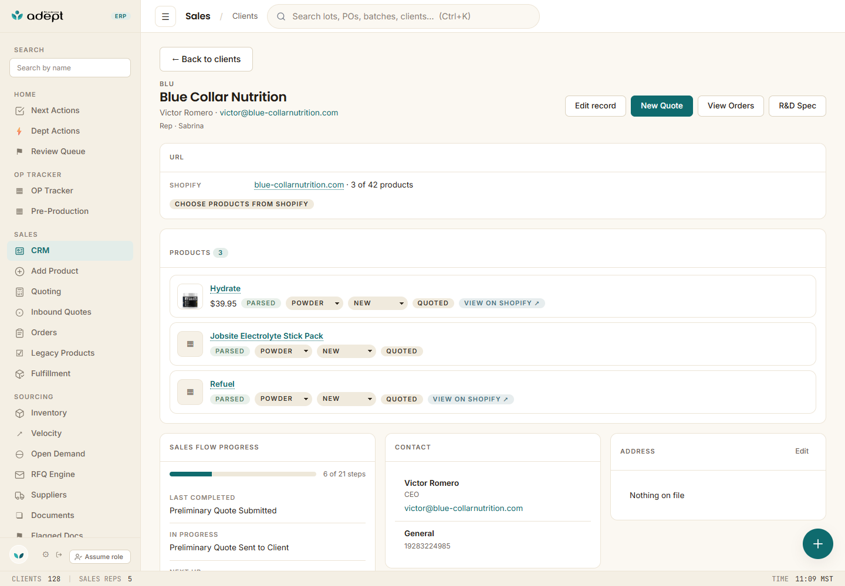Click the Next Actions checklist icon
The width and height of the screenshot is (845, 586).
tap(19, 111)
